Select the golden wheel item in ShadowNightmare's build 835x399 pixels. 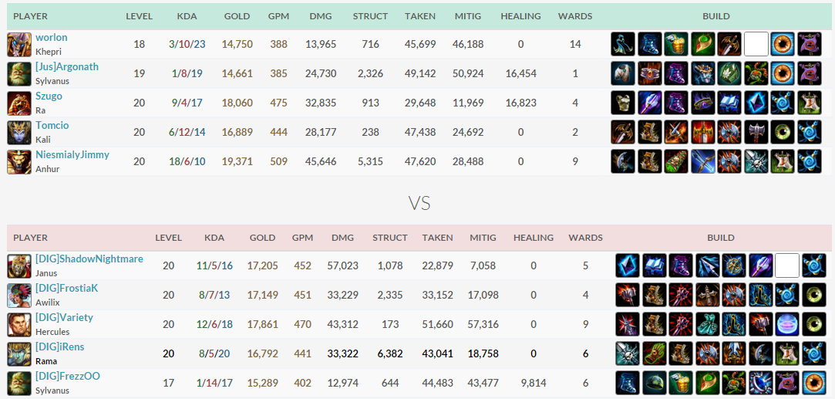734,265
